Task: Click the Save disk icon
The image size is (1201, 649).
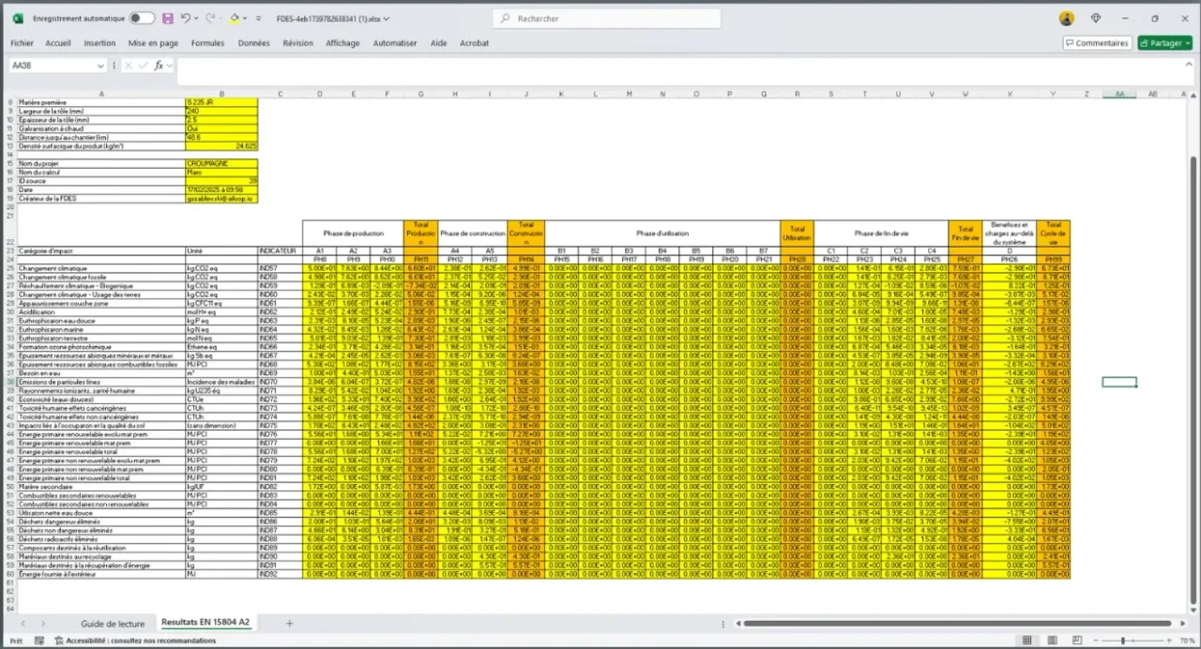Action: (167, 18)
